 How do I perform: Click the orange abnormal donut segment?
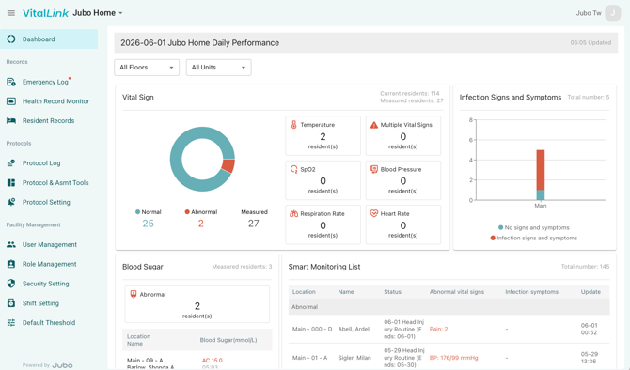[x=228, y=165]
